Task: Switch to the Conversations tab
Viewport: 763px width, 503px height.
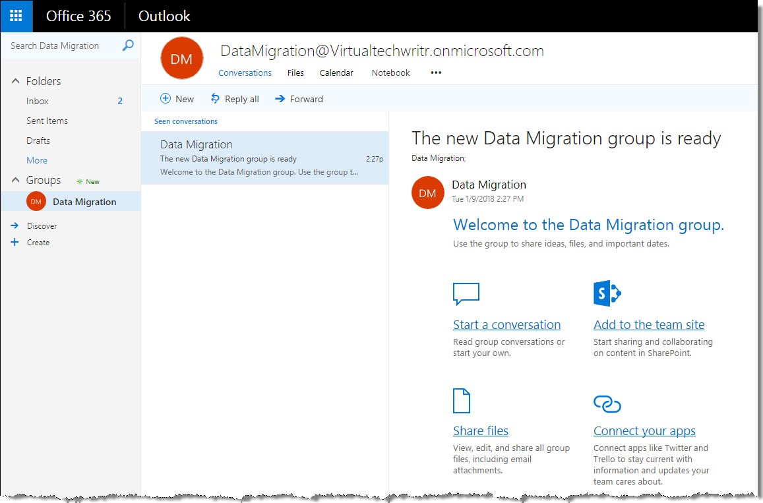Action: pos(245,73)
